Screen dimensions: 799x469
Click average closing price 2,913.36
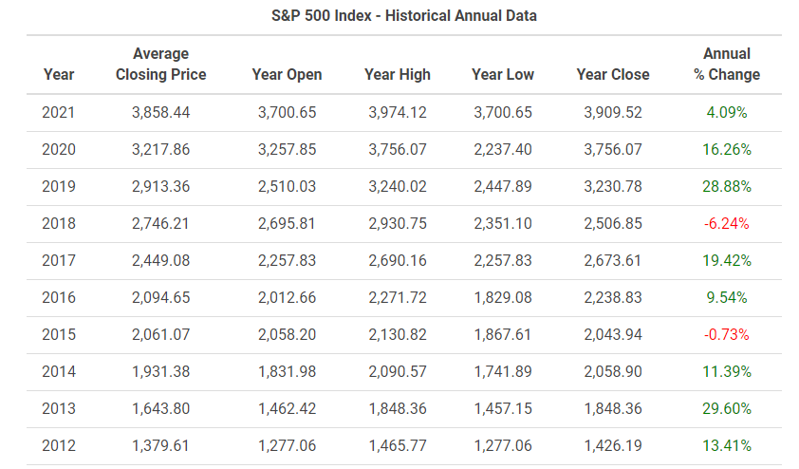[160, 187]
